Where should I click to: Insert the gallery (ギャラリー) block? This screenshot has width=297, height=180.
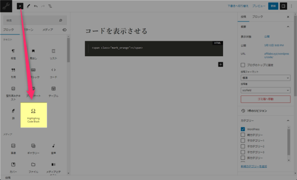point(33,148)
